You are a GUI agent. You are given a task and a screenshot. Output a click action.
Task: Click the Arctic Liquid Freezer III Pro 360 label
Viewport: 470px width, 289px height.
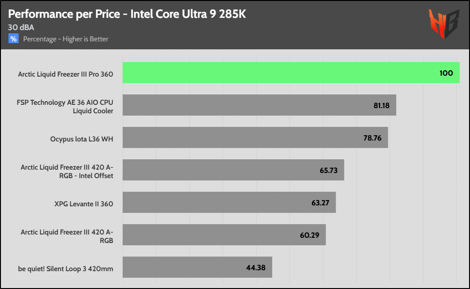point(65,74)
